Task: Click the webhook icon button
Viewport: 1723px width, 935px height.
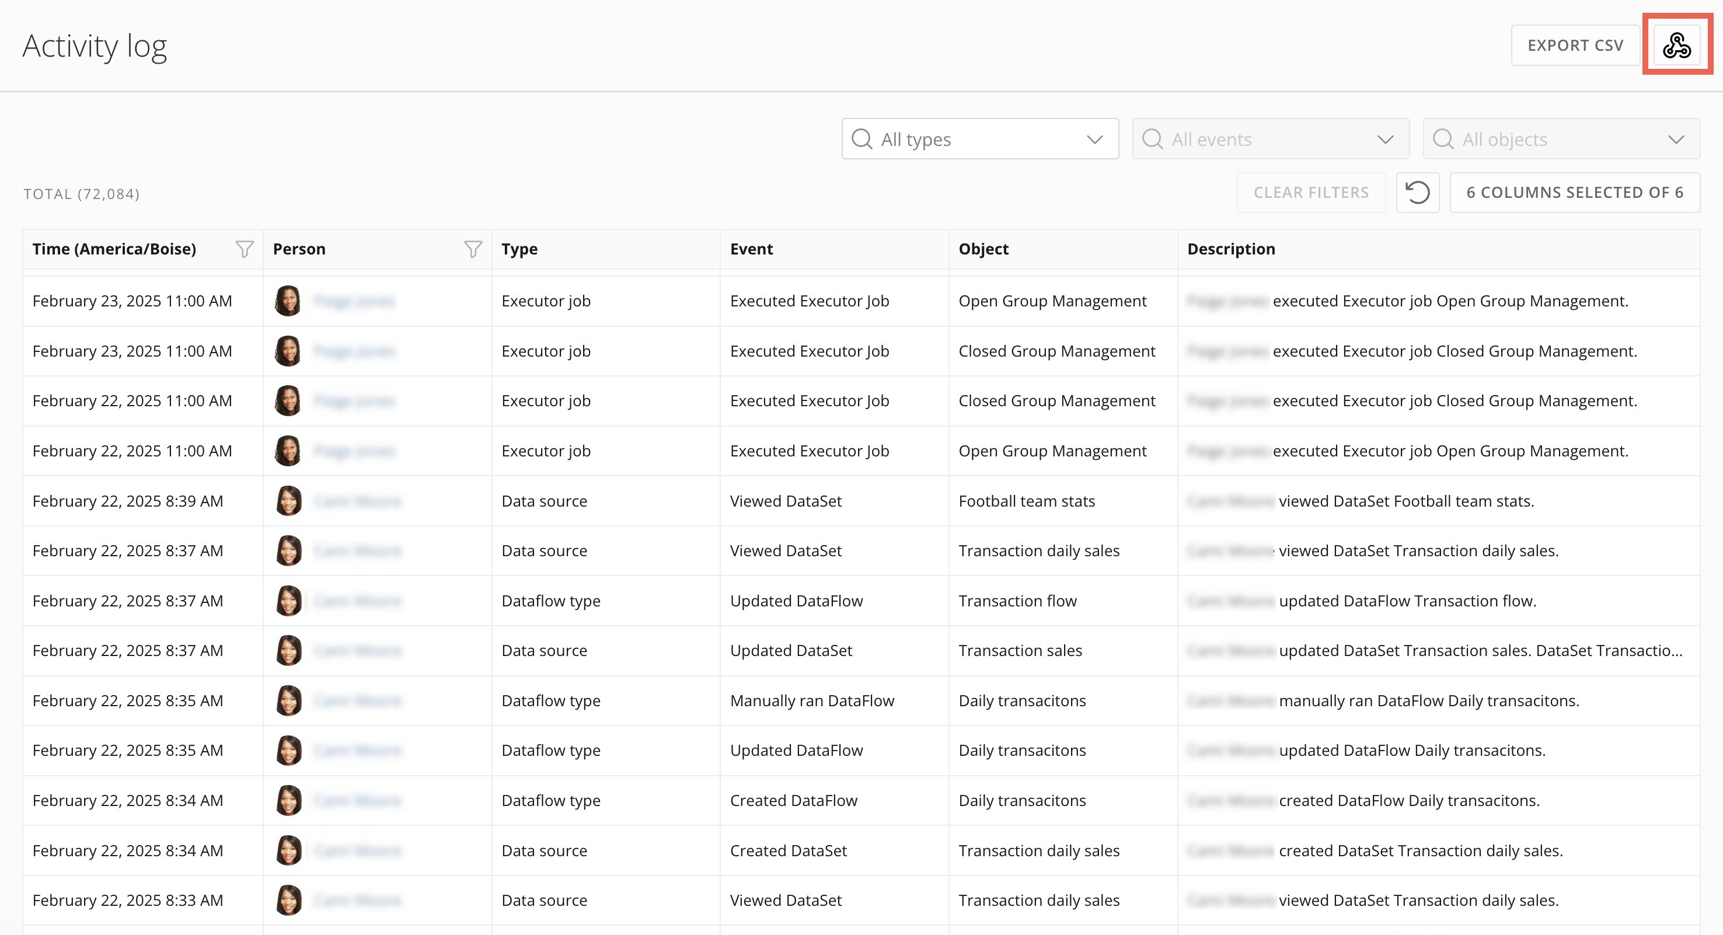Action: (1677, 46)
